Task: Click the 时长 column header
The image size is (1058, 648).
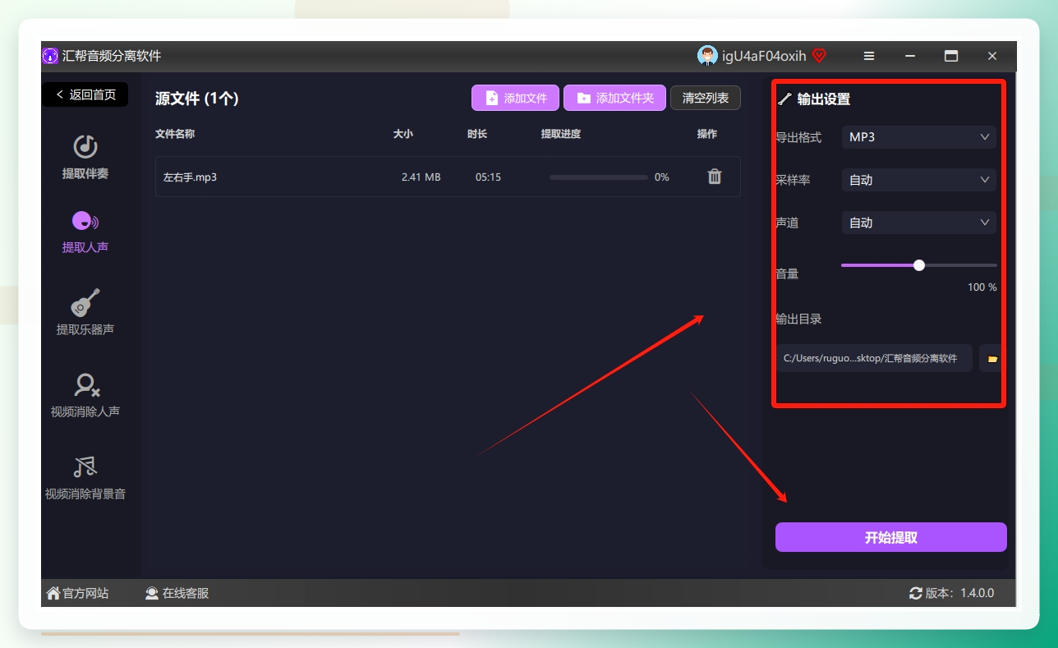Action: tap(477, 134)
